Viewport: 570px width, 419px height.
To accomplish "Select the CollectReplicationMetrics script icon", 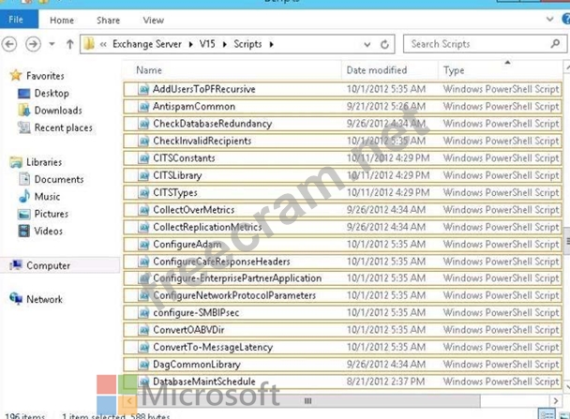I will [144, 227].
